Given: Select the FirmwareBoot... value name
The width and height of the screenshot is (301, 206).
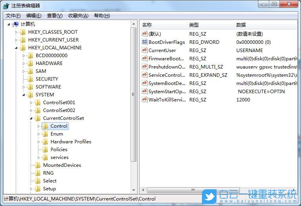Looking at the screenshot, I should (166, 58).
